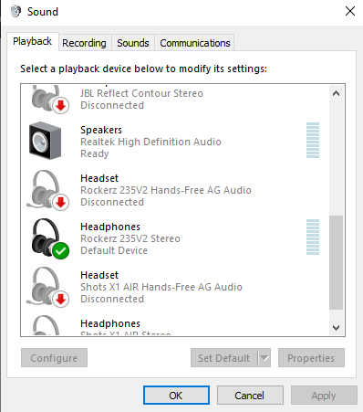The width and height of the screenshot is (363, 412).
Task: Click the device list scroll up arrow
Action: coord(336,93)
